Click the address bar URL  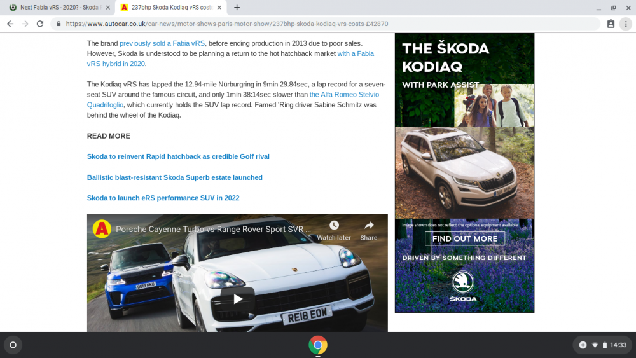click(227, 24)
